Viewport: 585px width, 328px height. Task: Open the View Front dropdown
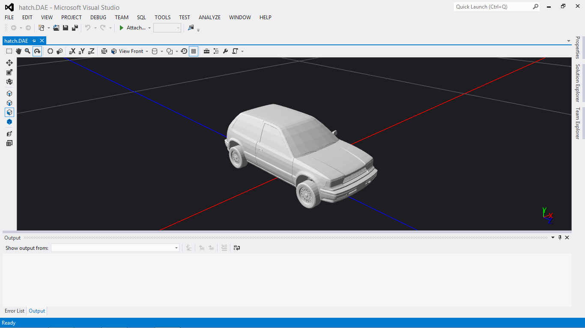coord(130,51)
